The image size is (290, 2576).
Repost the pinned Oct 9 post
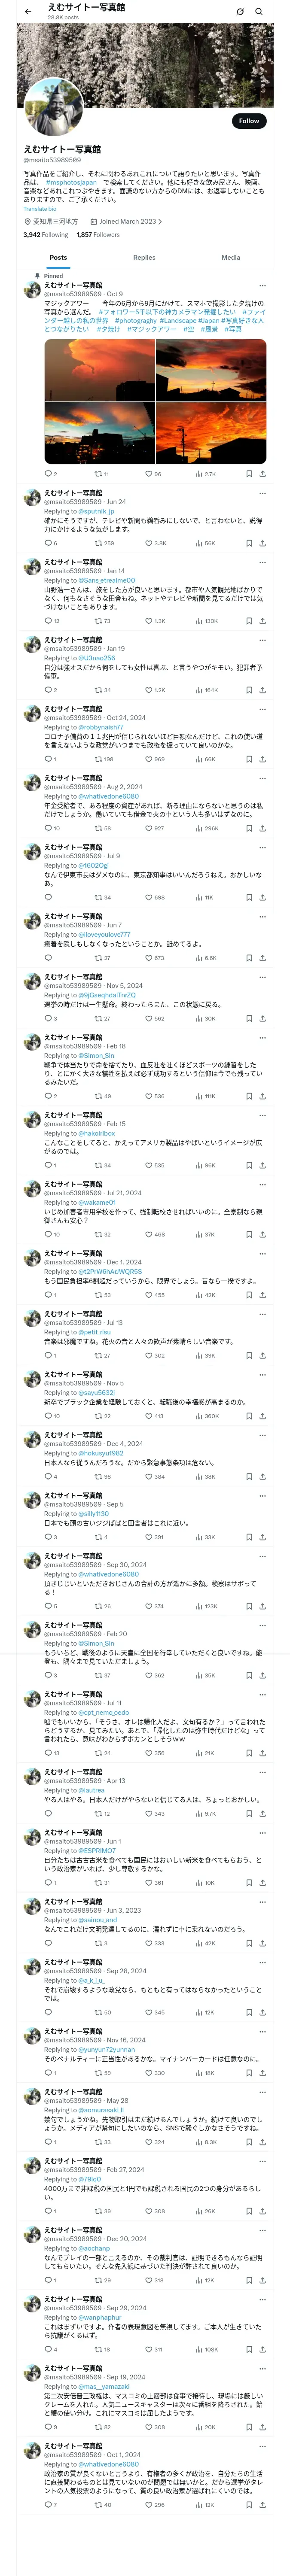pyautogui.click(x=98, y=474)
